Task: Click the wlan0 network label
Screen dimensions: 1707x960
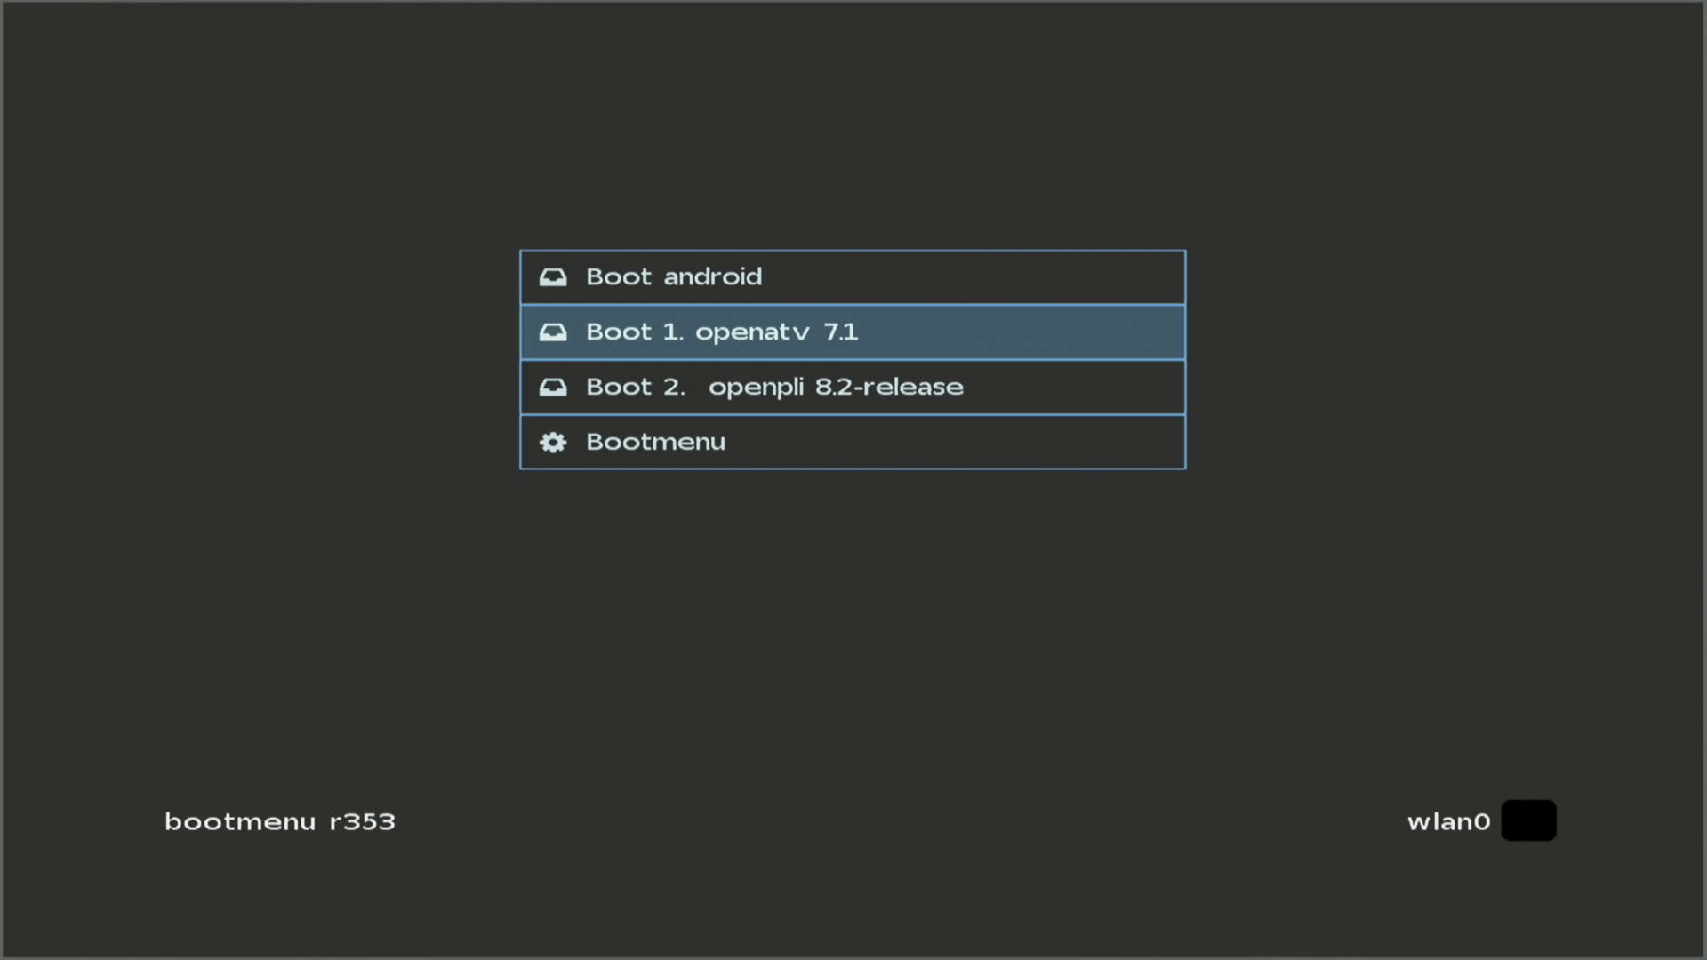Action: [1448, 821]
